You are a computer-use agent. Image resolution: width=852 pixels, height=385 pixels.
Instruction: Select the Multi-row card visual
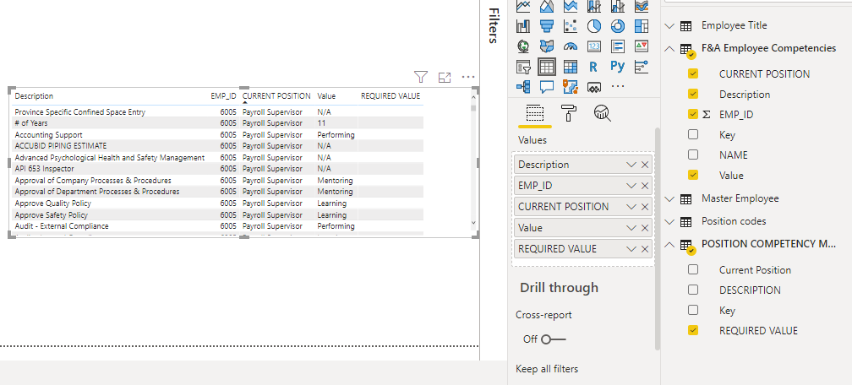(618, 46)
